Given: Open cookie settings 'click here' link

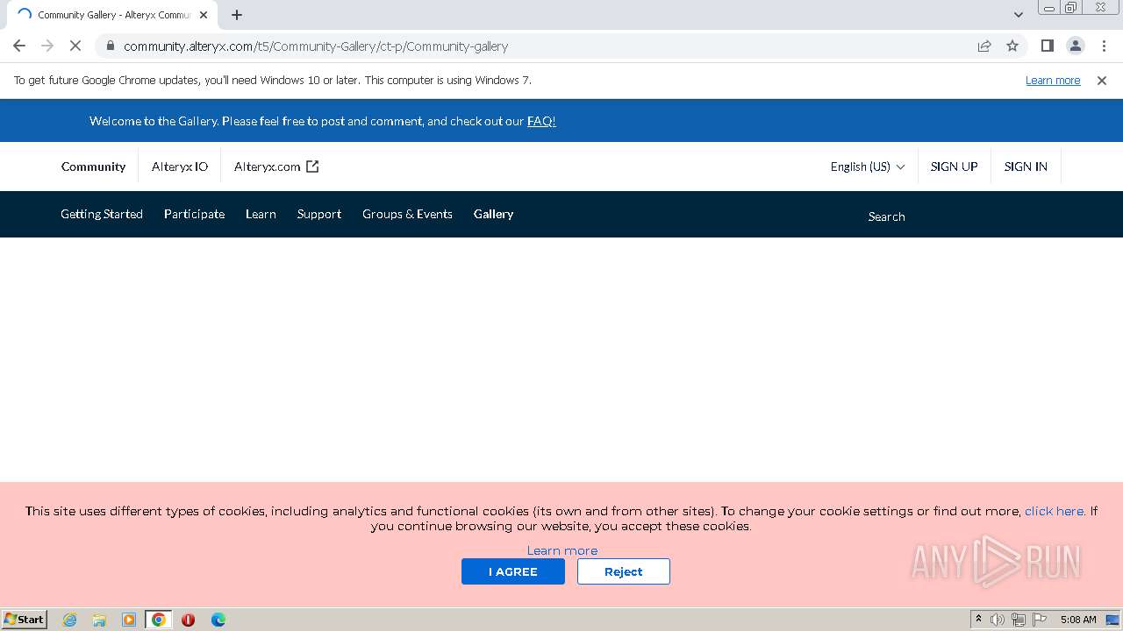Looking at the screenshot, I should [1055, 511].
